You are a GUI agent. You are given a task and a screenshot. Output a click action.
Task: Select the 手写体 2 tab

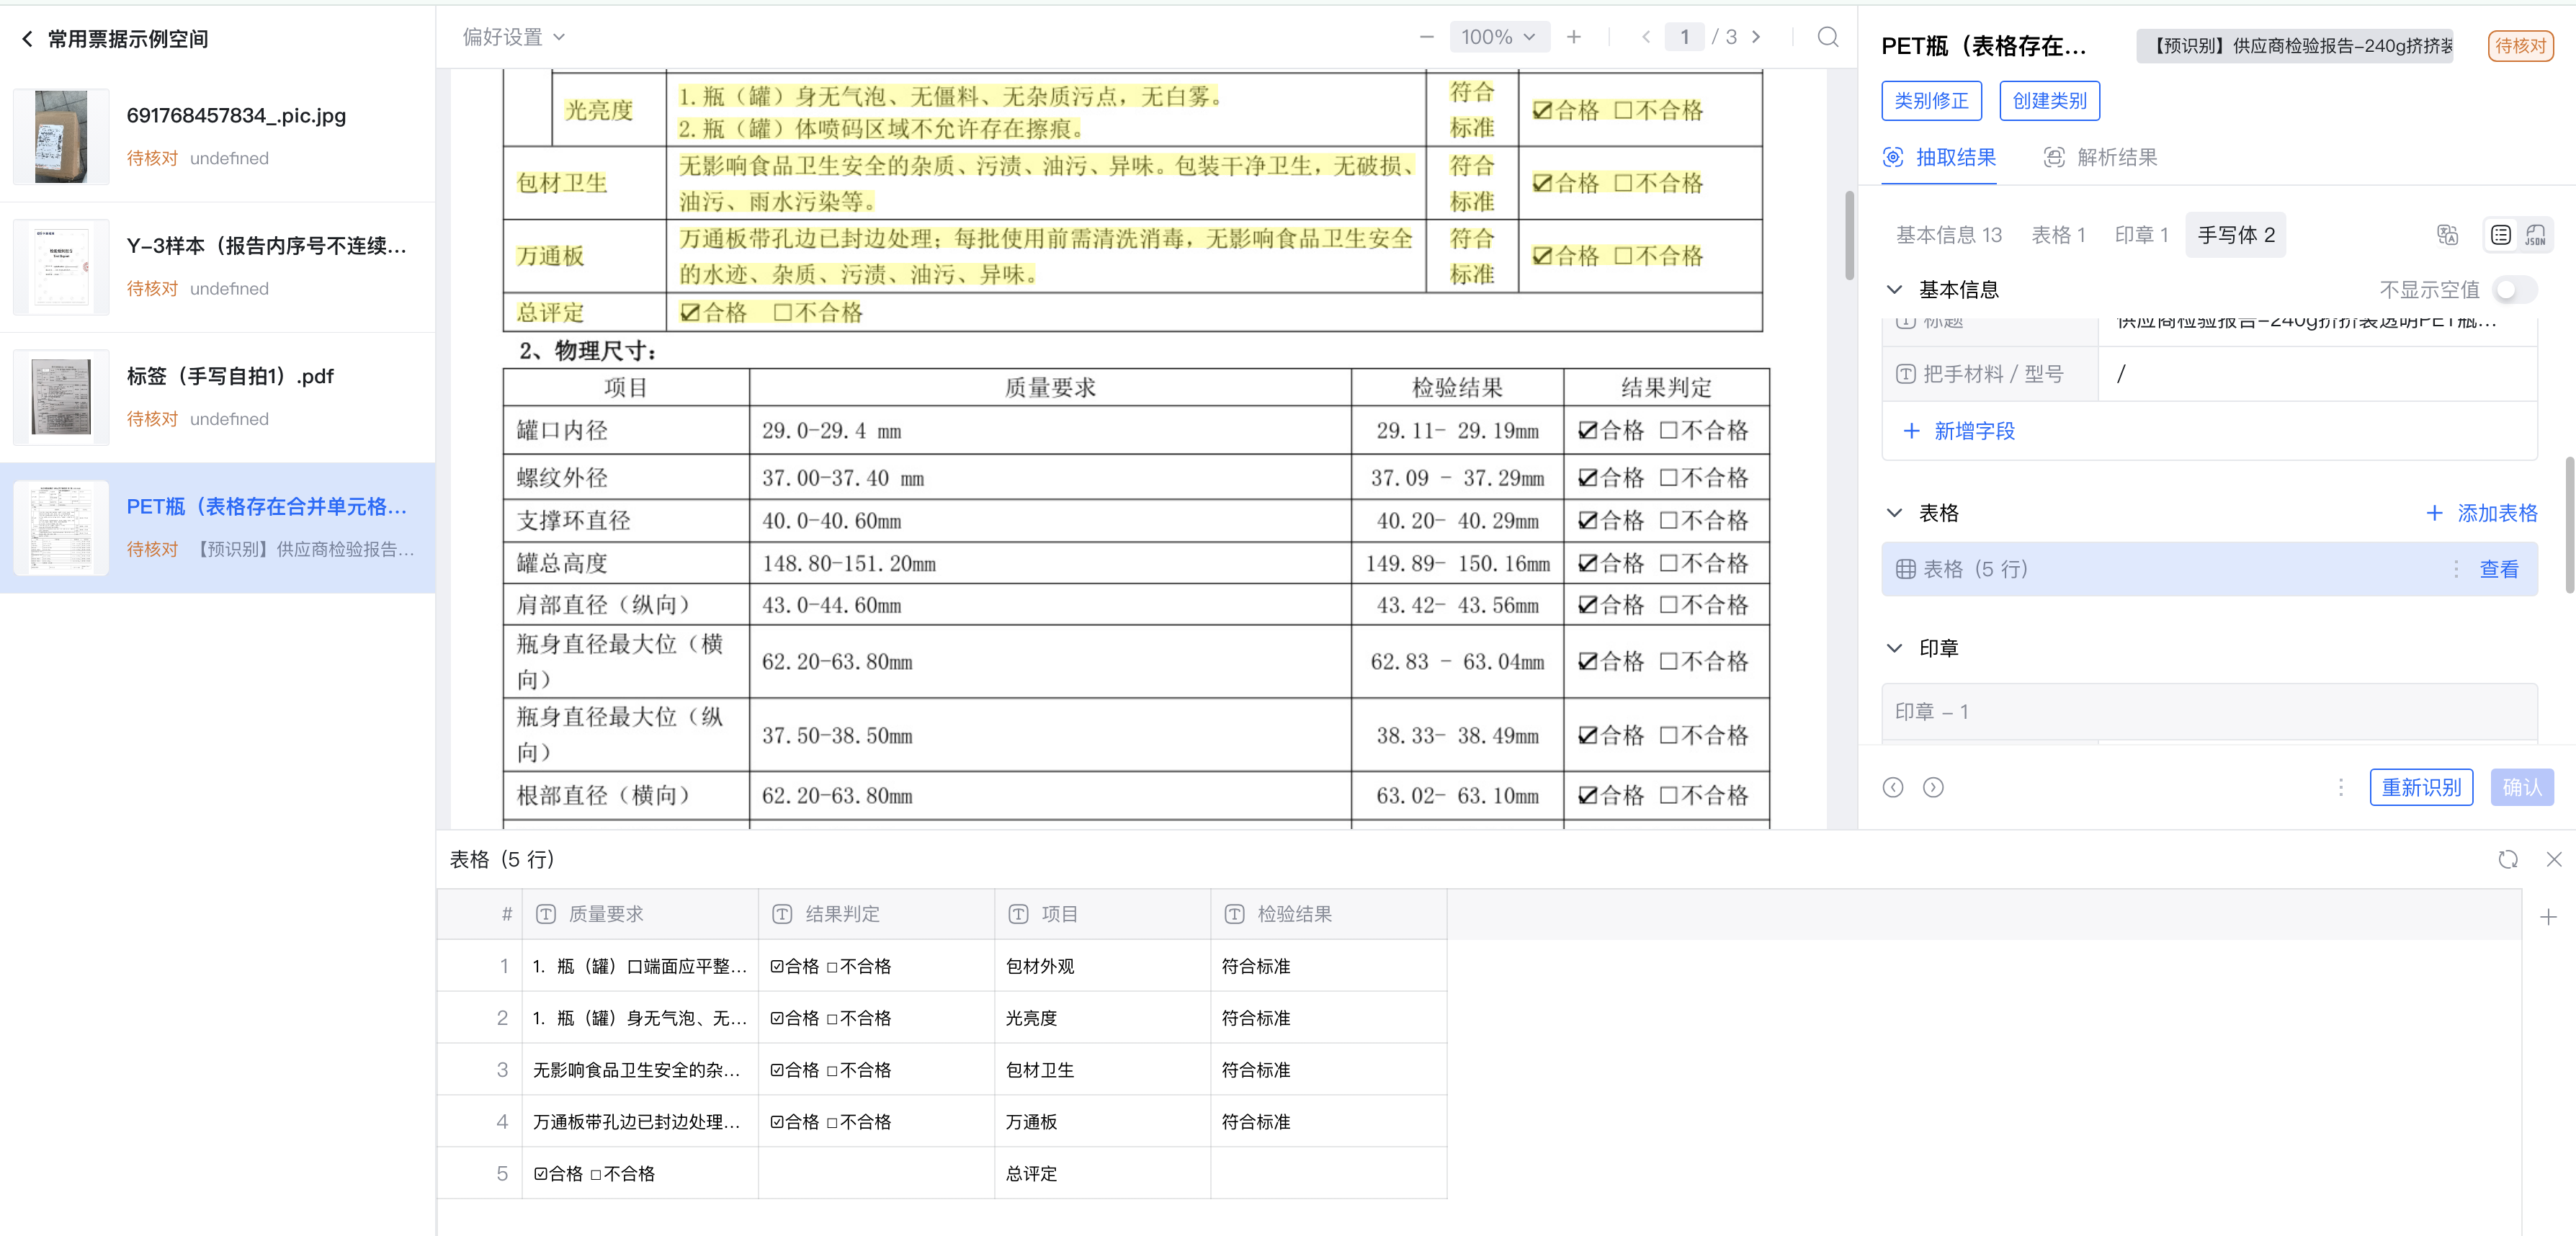coord(2235,235)
